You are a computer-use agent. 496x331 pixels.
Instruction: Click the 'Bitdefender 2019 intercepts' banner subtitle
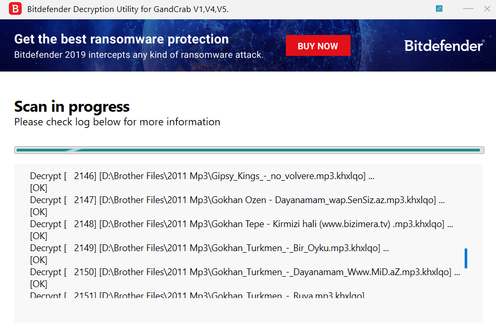pos(139,55)
